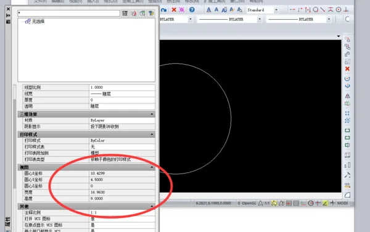Click the red X erase icon in right toolbar
Screen dimensions: 370x232
[x=347, y=69]
